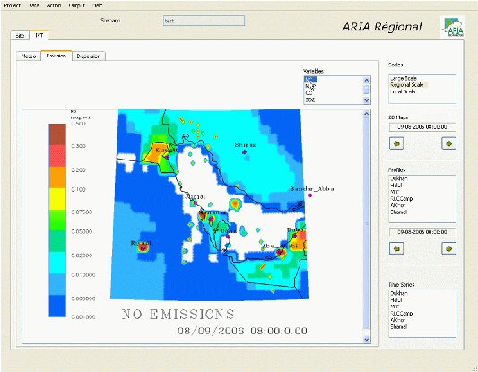Click the Profiles previous-time arrow button
This screenshot has width=478, height=372.
(x=396, y=248)
